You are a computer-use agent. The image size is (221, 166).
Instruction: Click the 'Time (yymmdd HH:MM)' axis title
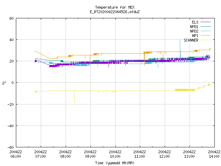(x=115, y=163)
